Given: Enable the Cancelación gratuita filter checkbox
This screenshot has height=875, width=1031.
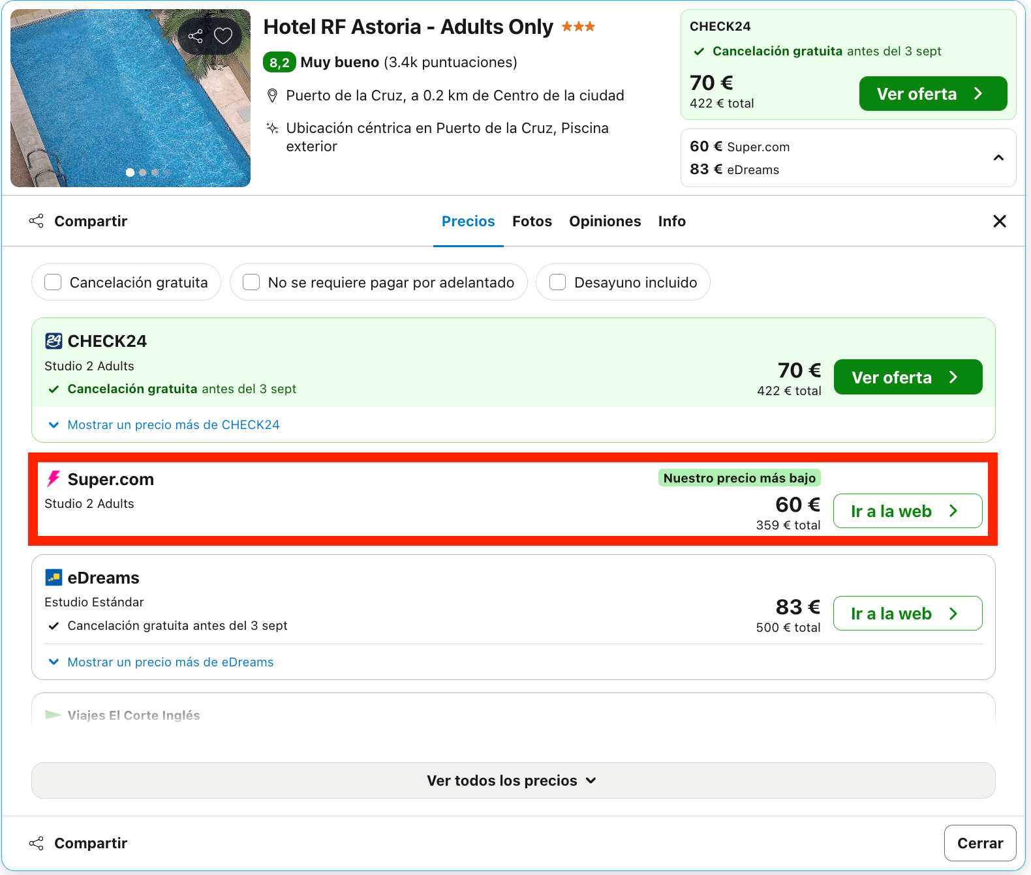Looking at the screenshot, I should (x=53, y=282).
